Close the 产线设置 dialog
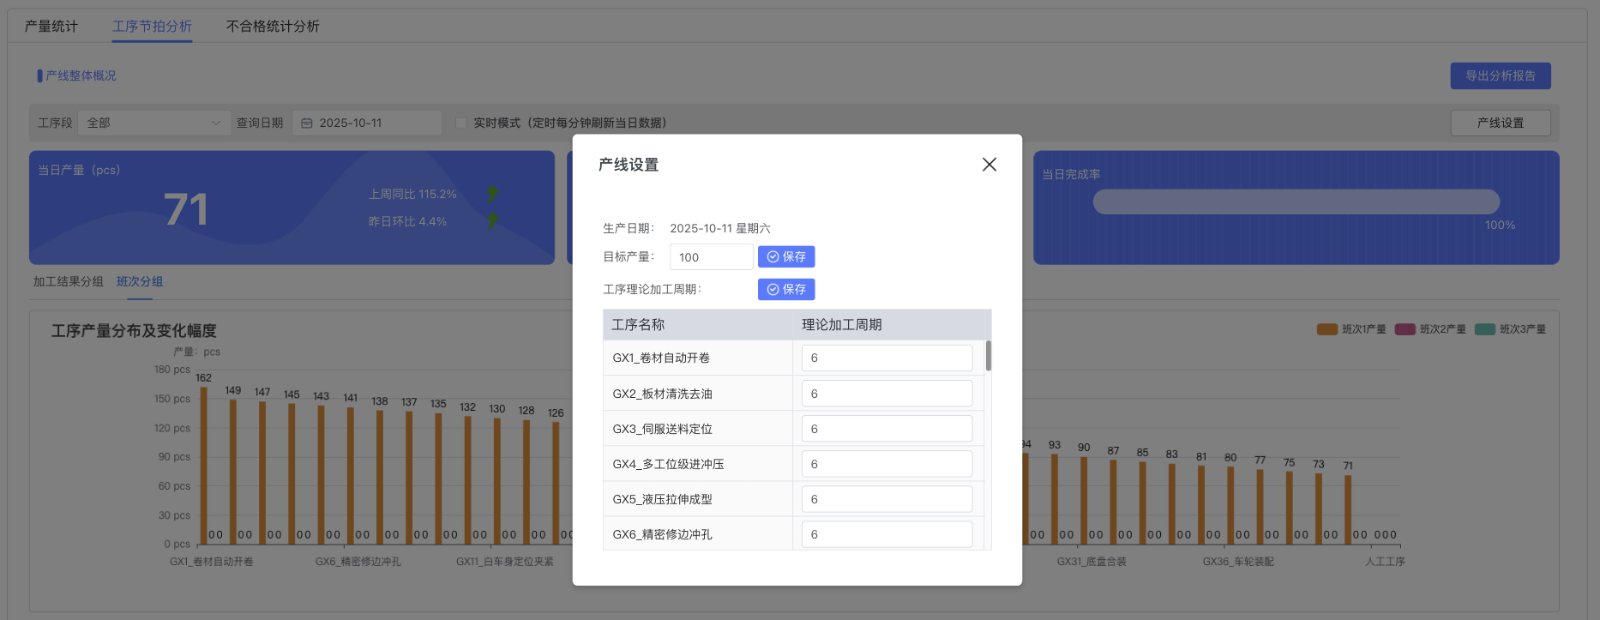1600x620 pixels. coord(989,165)
